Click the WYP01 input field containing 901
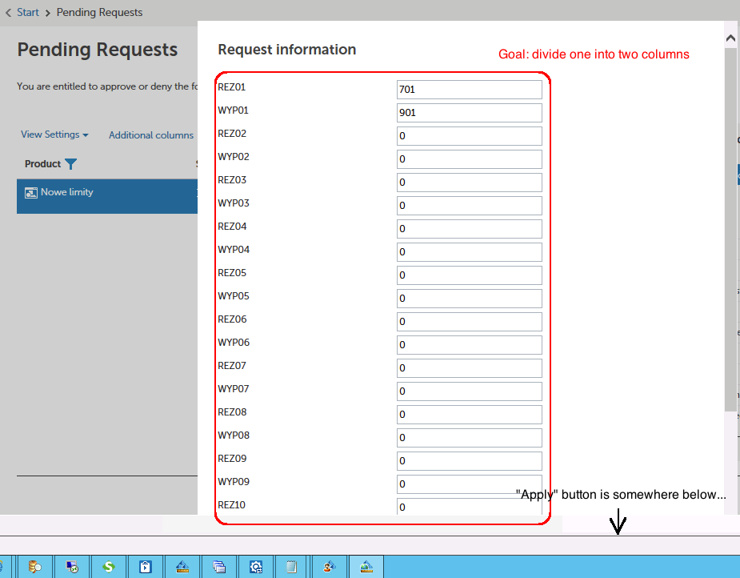Image resolution: width=740 pixels, height=578 pixels. coord(469,112)
